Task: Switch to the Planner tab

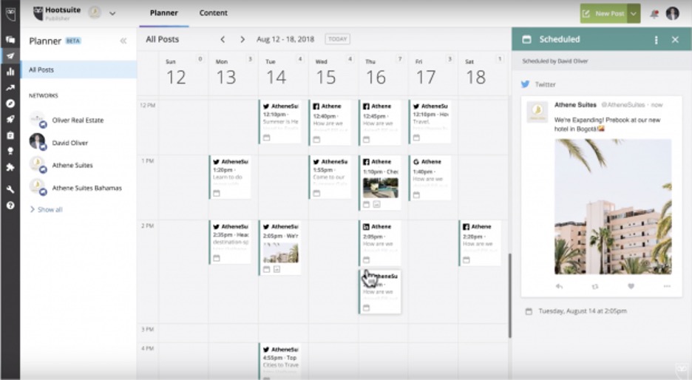Action: point(163,13)
